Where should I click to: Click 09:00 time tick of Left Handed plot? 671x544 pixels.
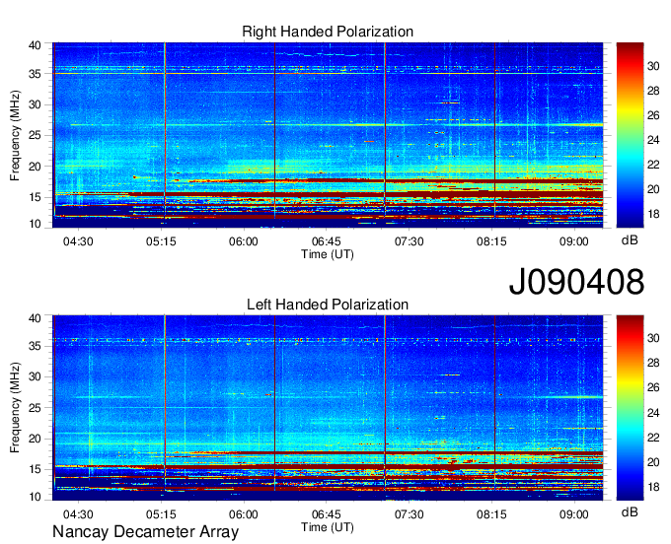(574, 514)
